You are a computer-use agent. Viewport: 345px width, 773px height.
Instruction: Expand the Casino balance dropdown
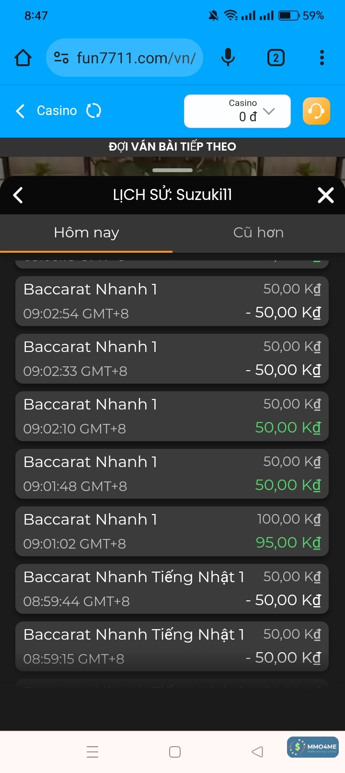pos(269,111)
